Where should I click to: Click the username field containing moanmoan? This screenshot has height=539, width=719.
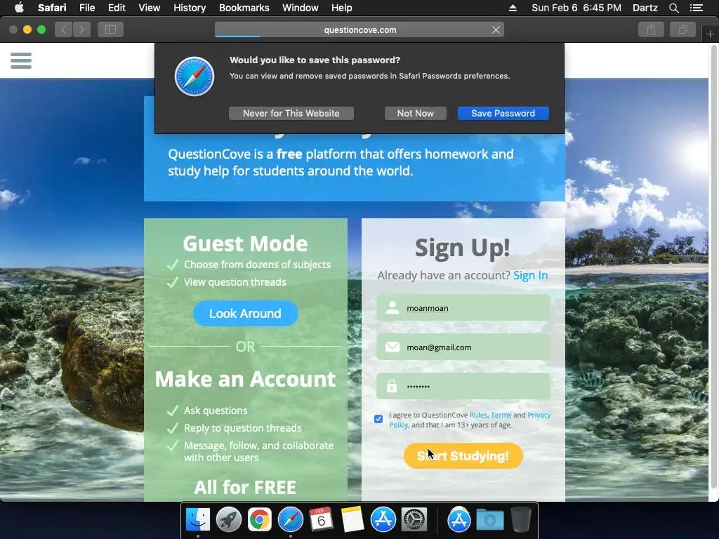point(463,307)
